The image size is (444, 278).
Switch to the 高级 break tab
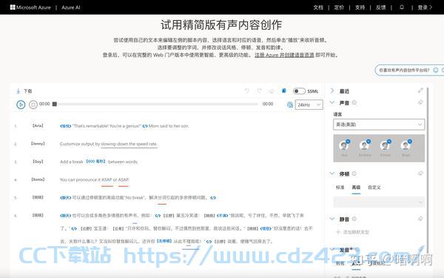pyautogui.click(x=356, y=188)
